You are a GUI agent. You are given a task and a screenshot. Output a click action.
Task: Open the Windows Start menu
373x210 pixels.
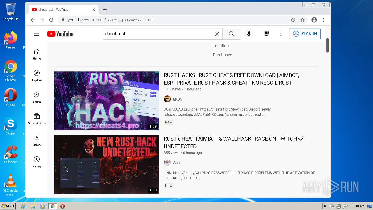click(8, 206)
